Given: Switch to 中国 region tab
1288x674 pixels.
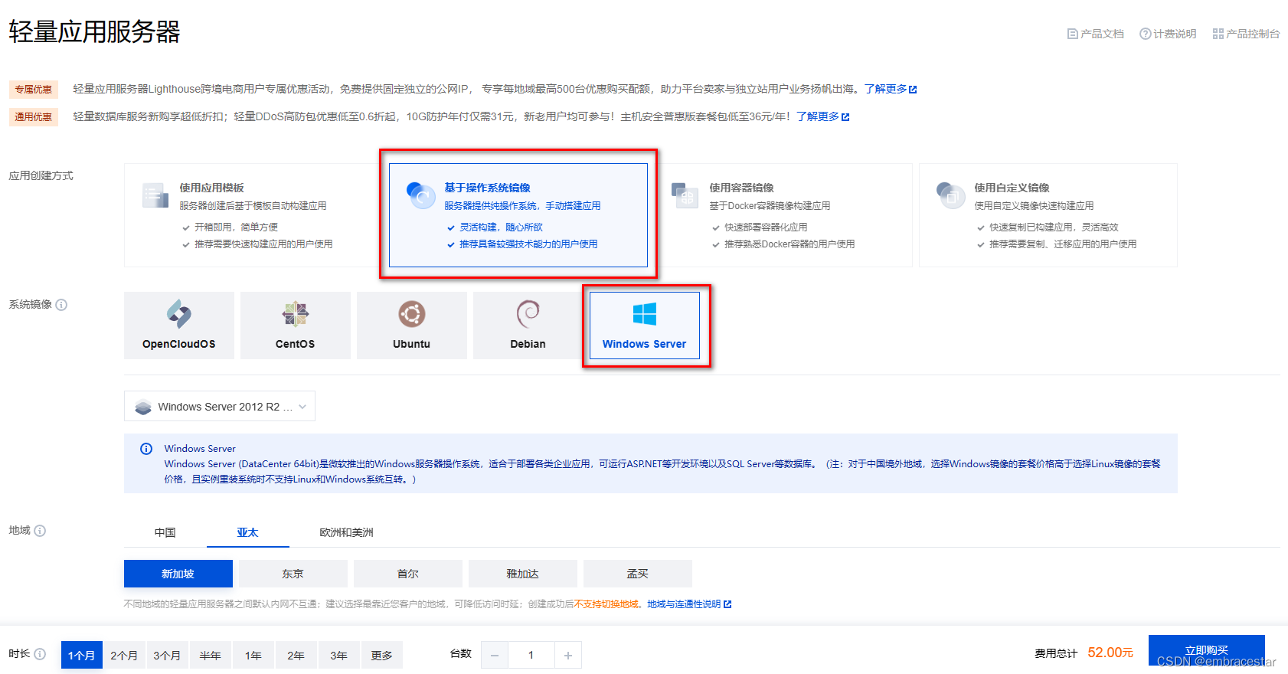Looking at the screenshot, I should [x=165, y=532].
